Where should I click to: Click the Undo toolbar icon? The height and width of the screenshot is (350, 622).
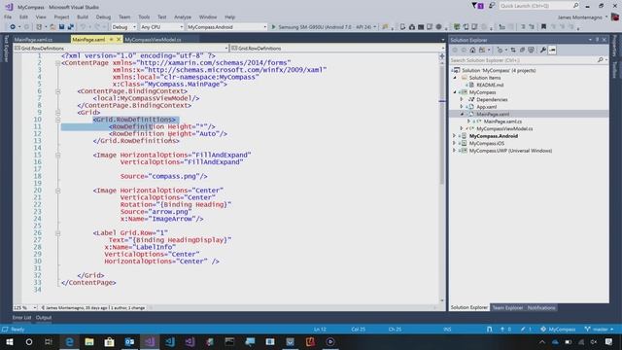pyautogui.click(x=83, y=27)
